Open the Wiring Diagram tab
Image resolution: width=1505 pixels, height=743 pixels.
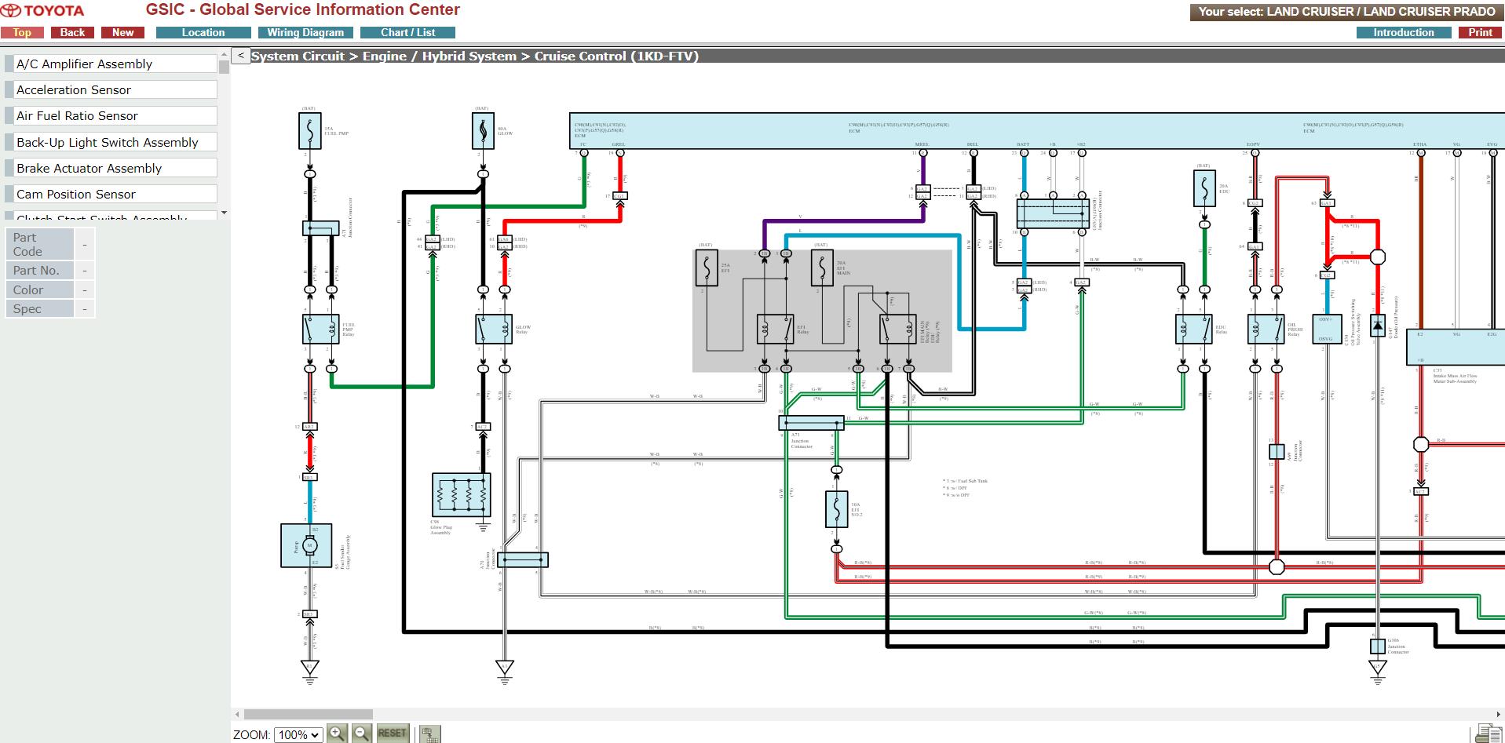click(305, 32)
